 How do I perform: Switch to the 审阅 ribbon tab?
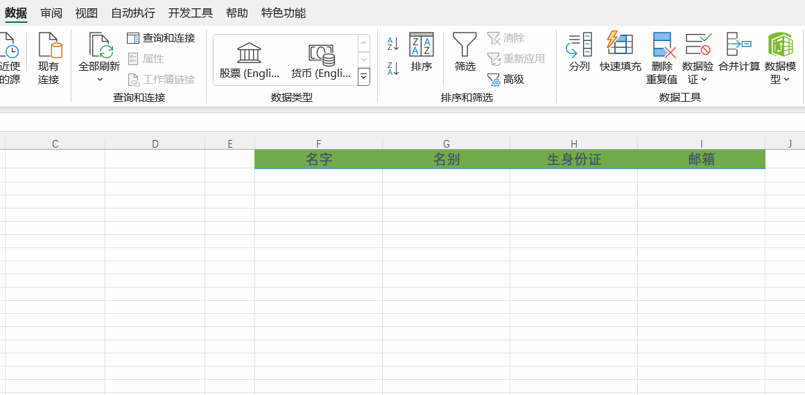tap(51, 13)
